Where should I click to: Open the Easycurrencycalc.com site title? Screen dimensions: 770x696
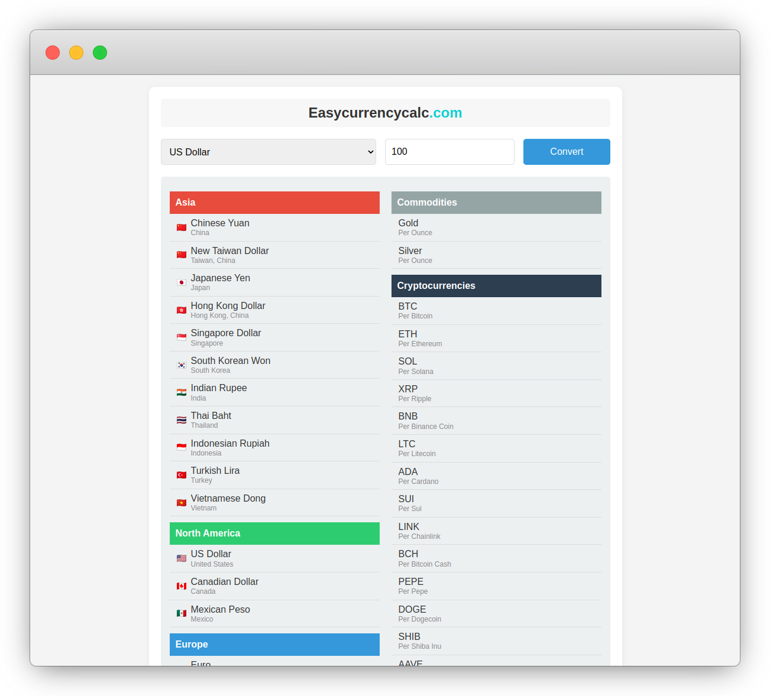tap(385, 113)
